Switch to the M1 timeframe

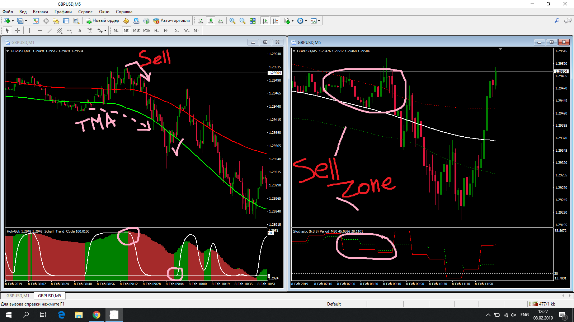click(116, 30)
